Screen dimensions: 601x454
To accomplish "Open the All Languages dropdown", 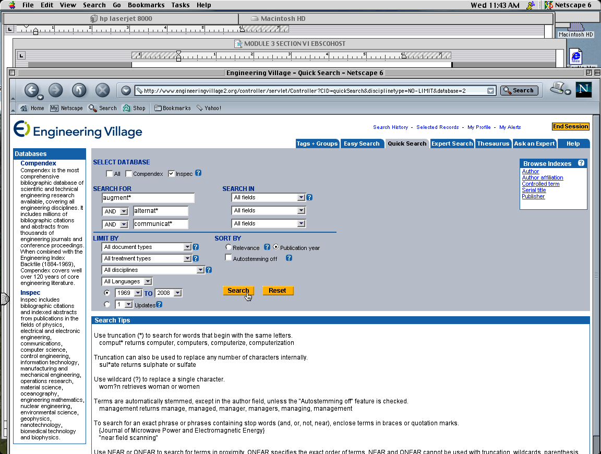I will [127, 281].
